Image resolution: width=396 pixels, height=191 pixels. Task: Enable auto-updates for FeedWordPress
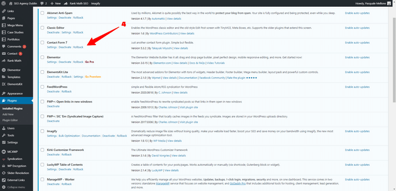[x=357, y=87]
